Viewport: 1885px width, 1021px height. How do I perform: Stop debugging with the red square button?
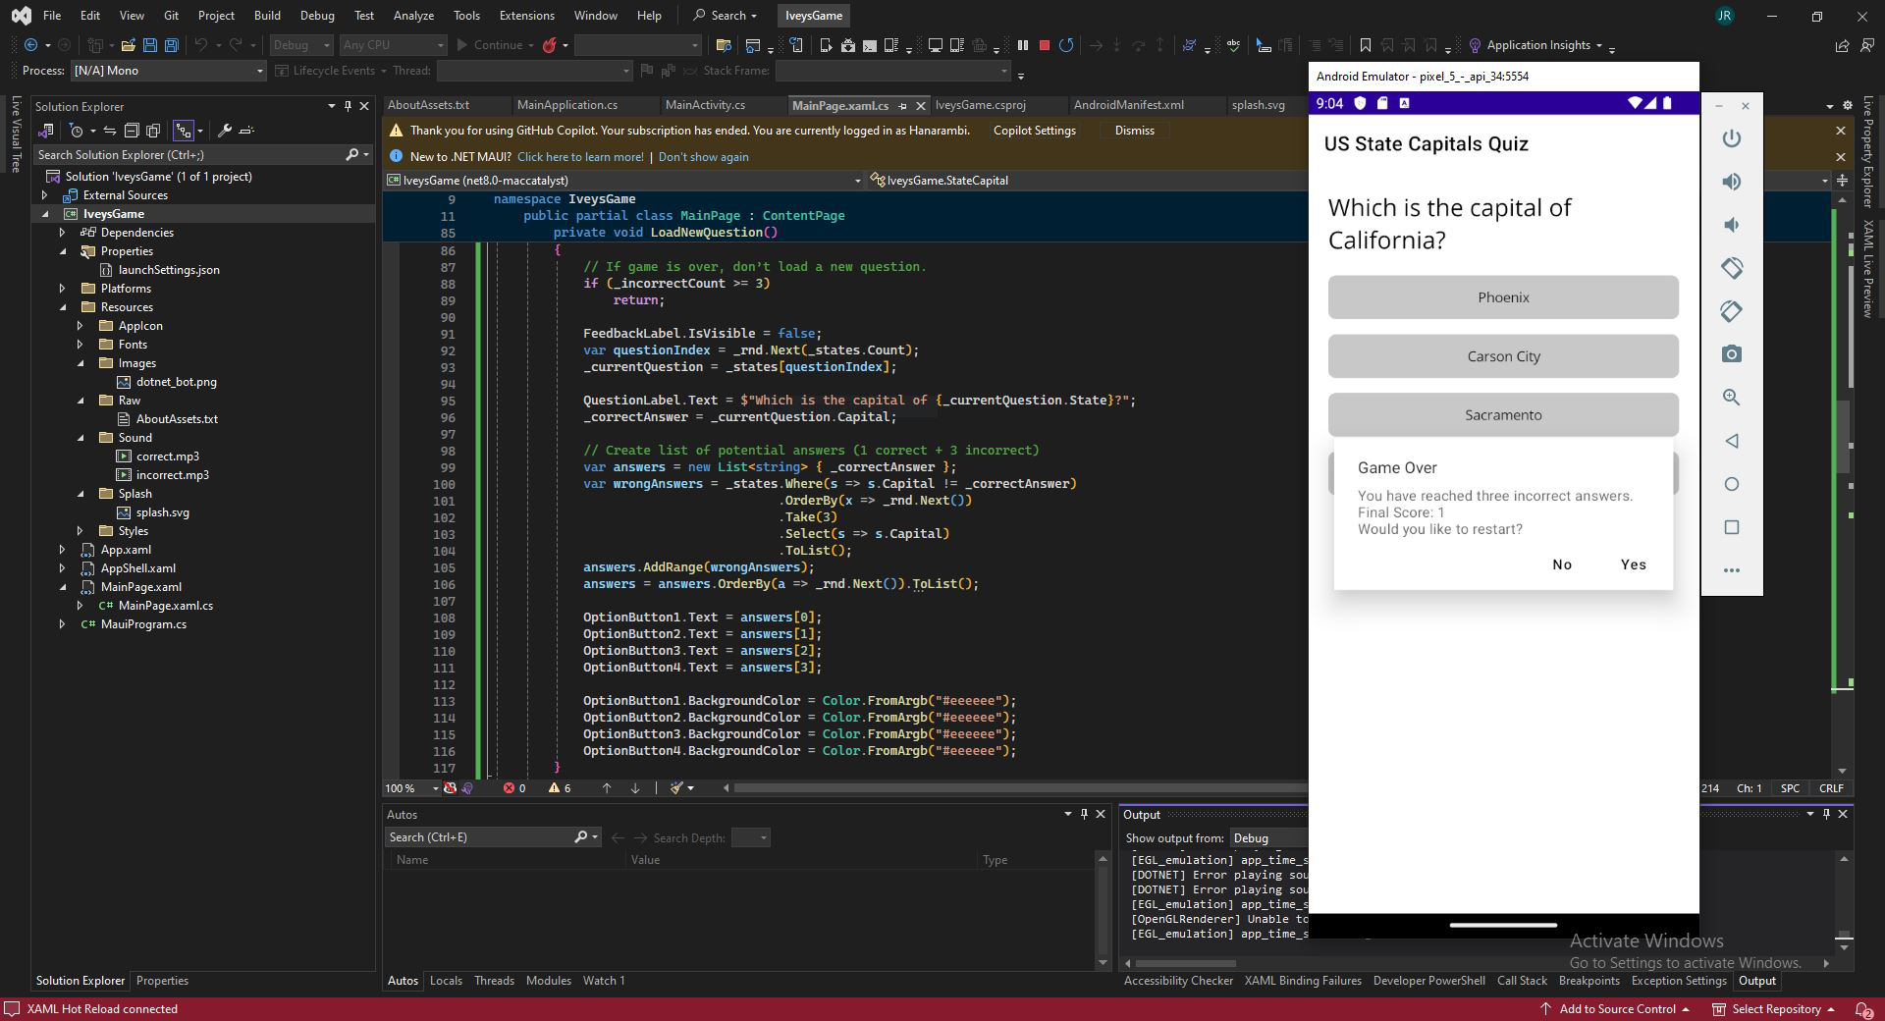click(x=1045, y=45)
